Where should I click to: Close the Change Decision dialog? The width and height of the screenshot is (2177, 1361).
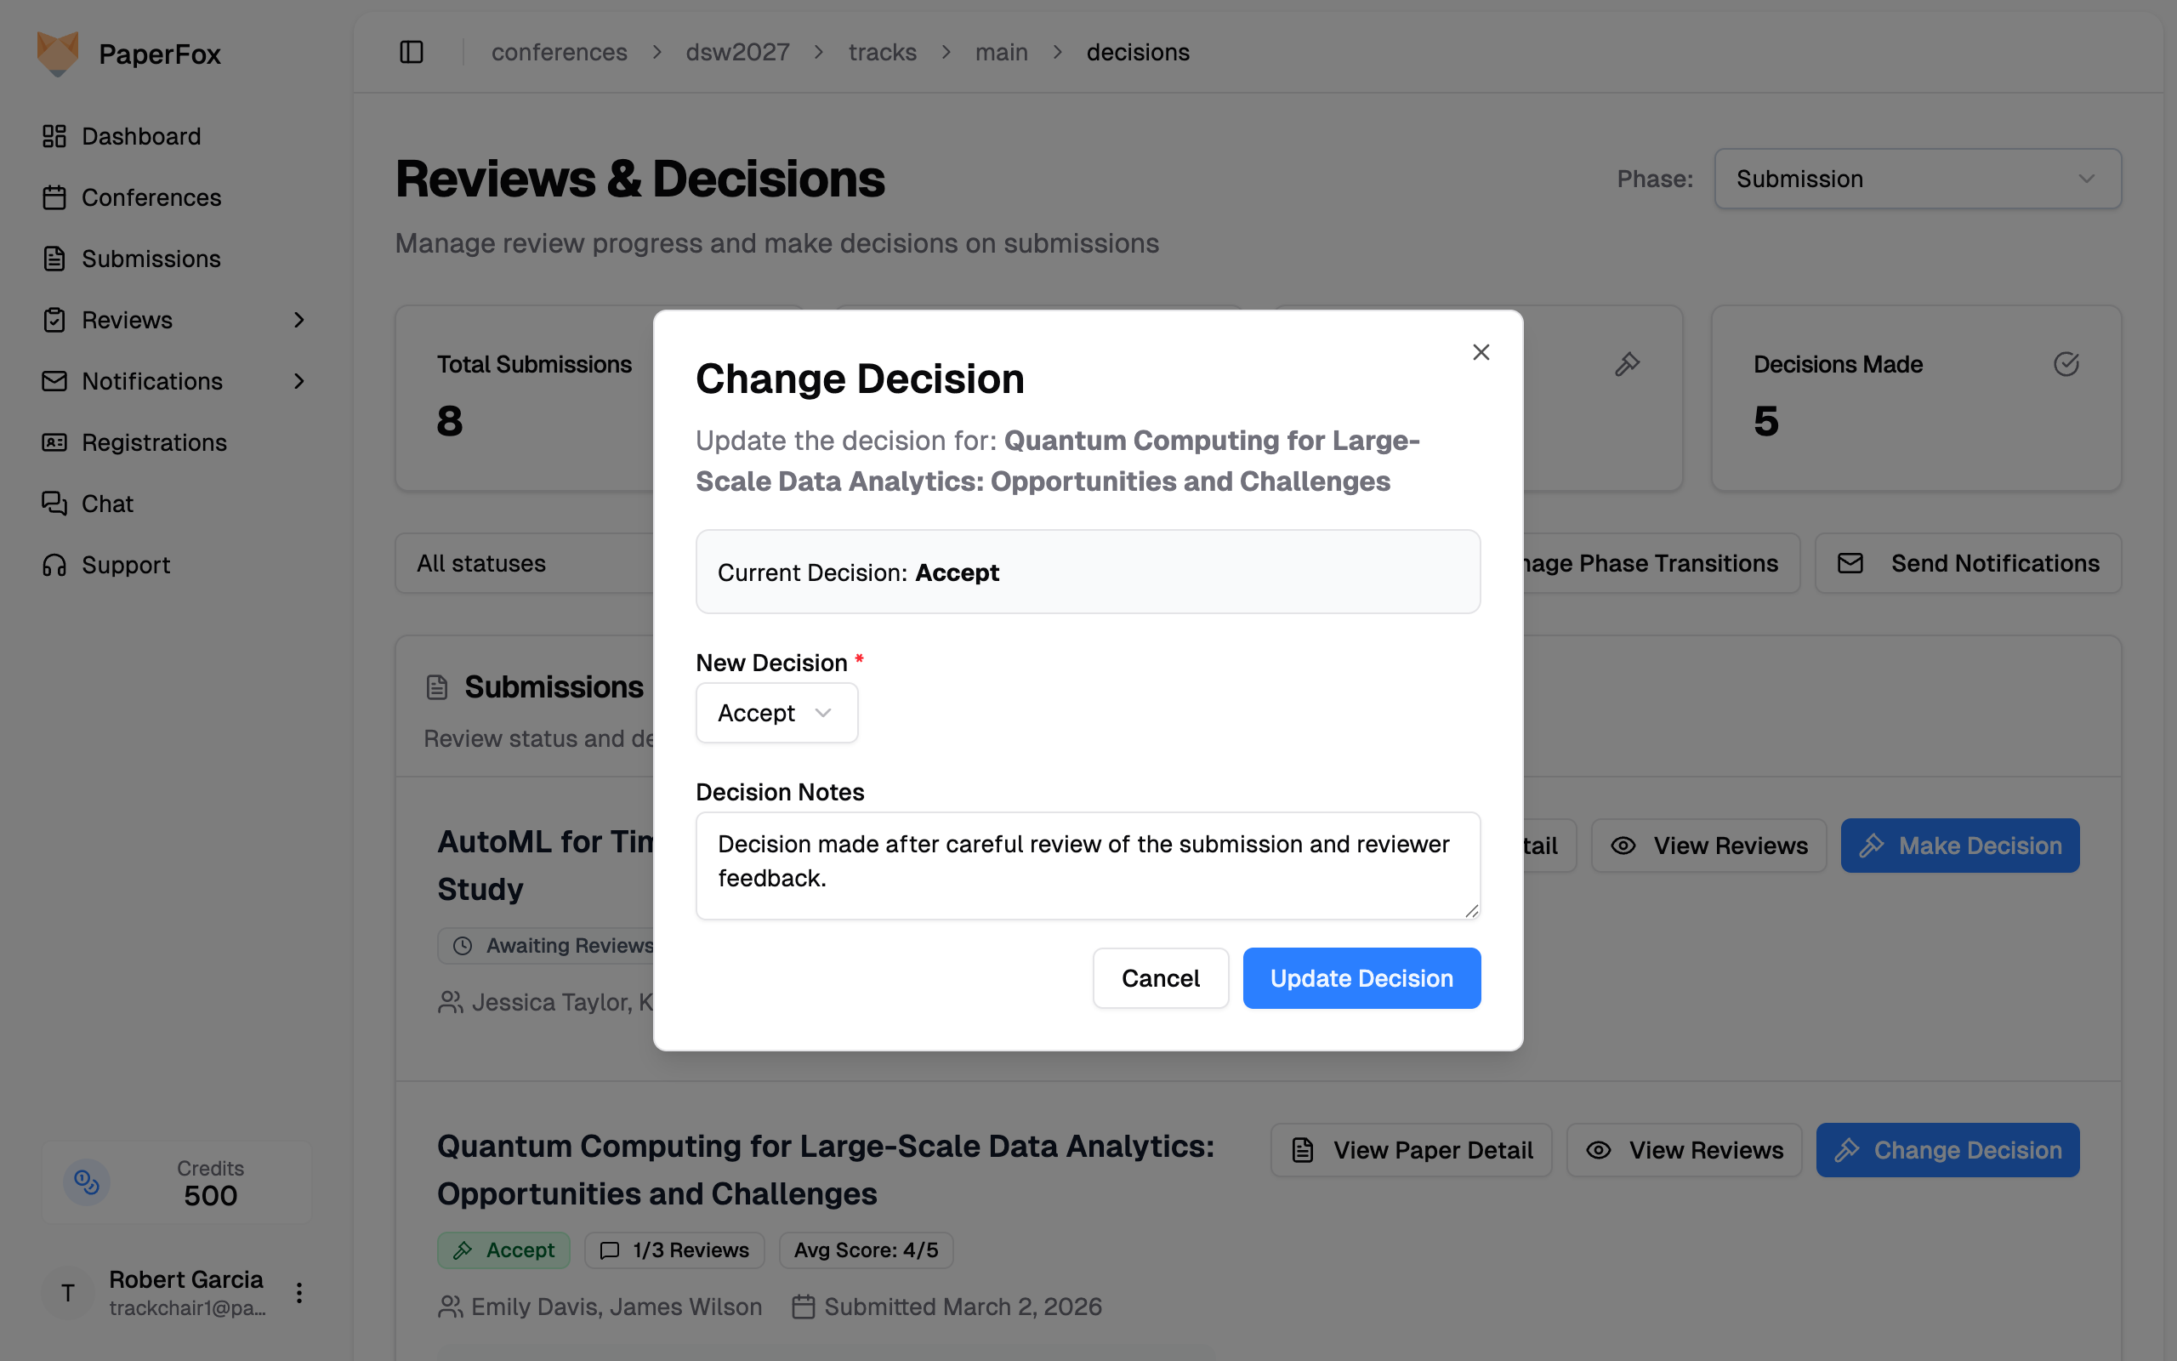[1481, 352]
